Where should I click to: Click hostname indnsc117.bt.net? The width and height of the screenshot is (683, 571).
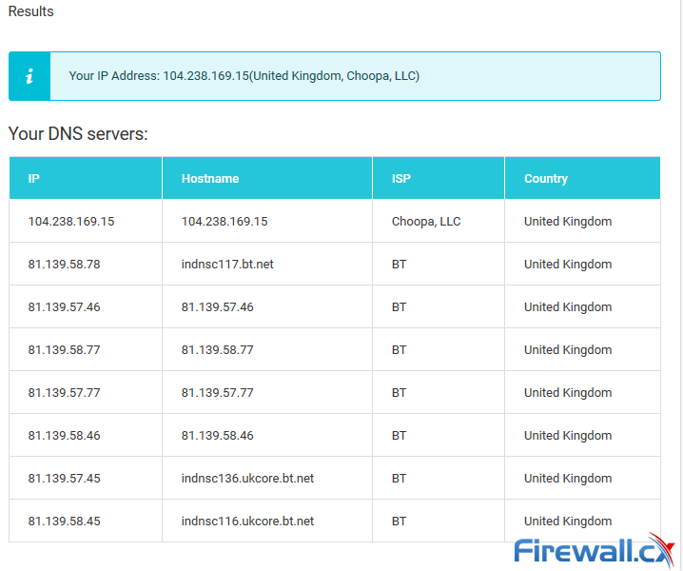coord(227,265)
